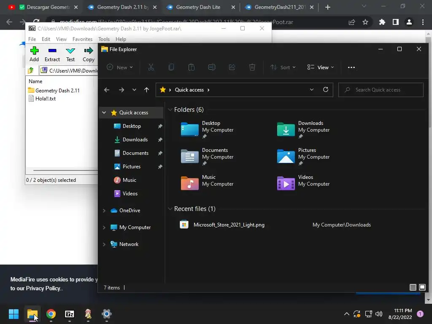Click the Paste icon in File Explorer toolbar

[192, 67]
